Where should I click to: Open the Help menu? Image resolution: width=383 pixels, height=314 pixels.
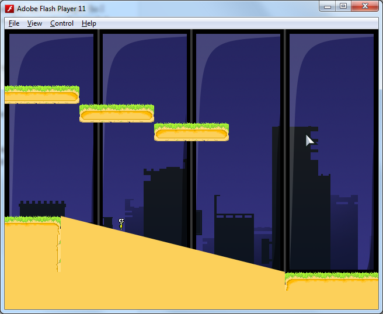(x=89, y=23)
